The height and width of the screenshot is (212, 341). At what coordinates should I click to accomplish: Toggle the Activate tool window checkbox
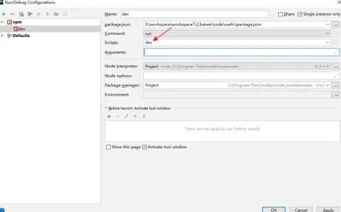144,147
